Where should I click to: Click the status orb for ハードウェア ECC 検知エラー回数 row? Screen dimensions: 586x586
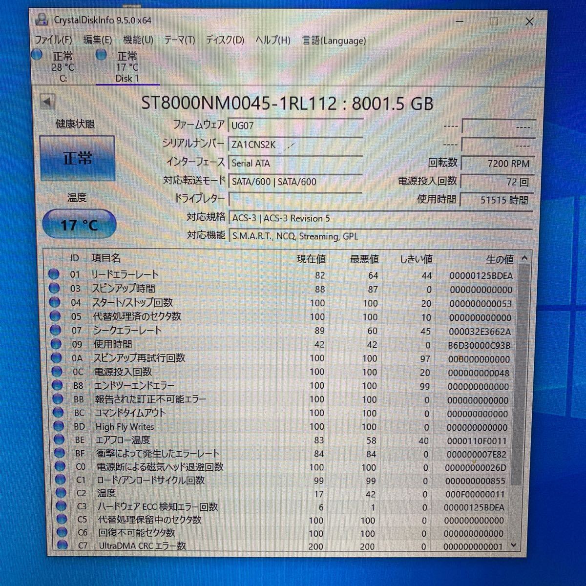[62, 506]
